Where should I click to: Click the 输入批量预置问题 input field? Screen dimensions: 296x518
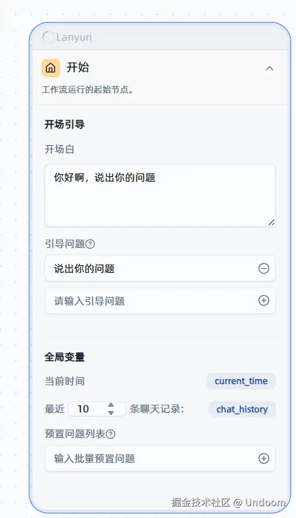tap(160, 458)
